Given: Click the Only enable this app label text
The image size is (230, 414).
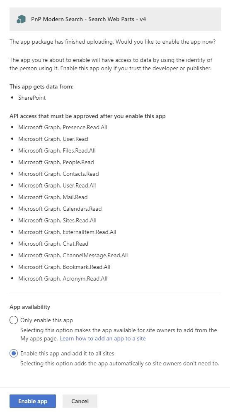Looking at the screenshot, I should [46, 320].
